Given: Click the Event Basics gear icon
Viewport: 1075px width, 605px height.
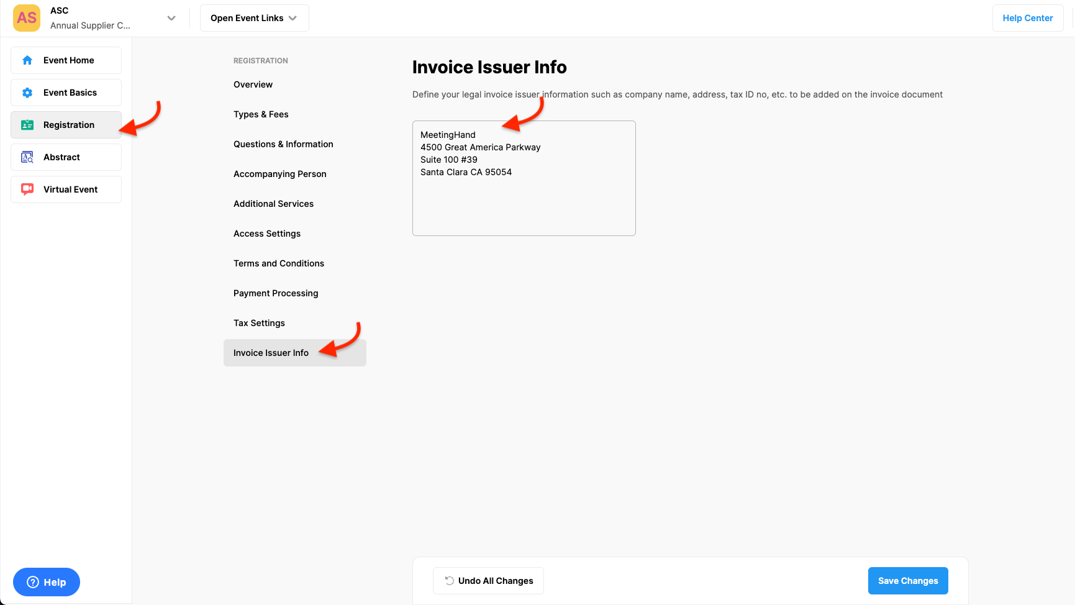Looking at the screenshot, I should [x=27, y=93].
